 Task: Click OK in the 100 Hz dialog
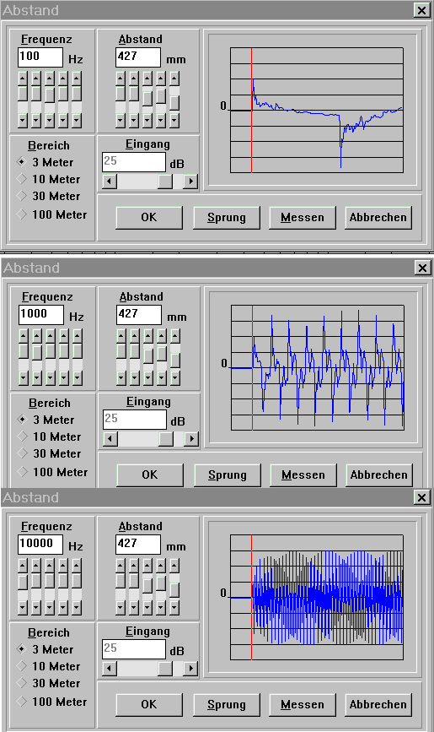(x=149, y=218)
